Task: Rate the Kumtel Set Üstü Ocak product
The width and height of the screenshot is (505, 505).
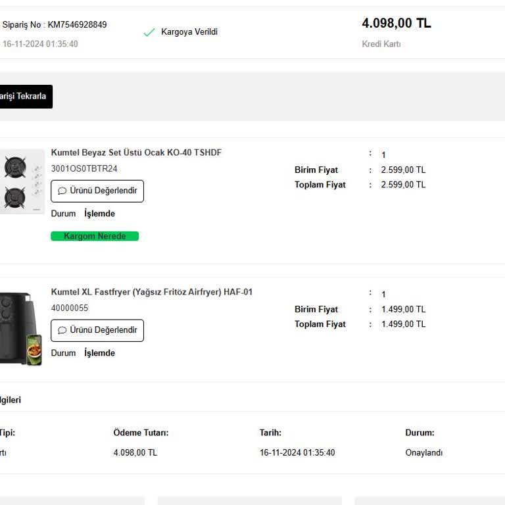Action: pyautogui.click(x=97, y=191)
